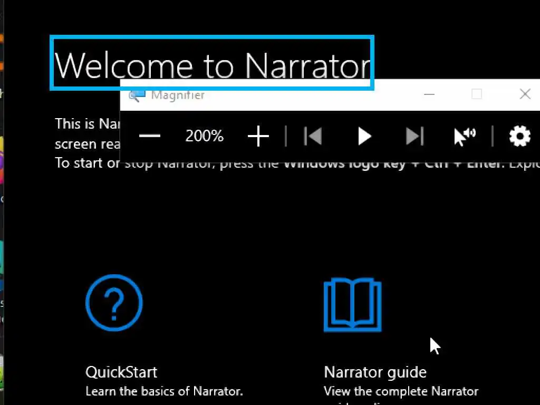Open Magnifier settings gear

pos(519,136)
